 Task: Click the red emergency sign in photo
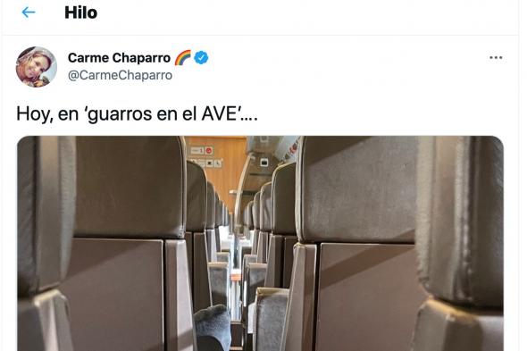(x=209, y=151)
